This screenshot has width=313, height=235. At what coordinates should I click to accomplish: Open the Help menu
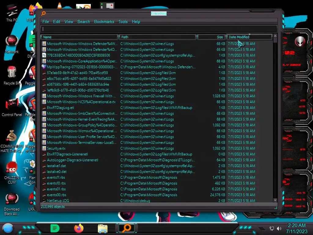[x=136, y=22]
